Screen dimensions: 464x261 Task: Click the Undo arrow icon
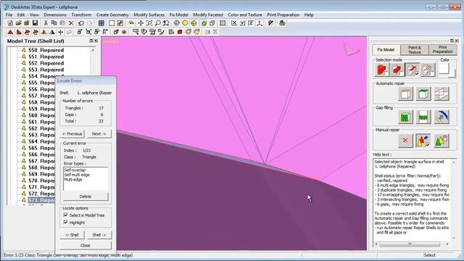(x=81, y=23)
